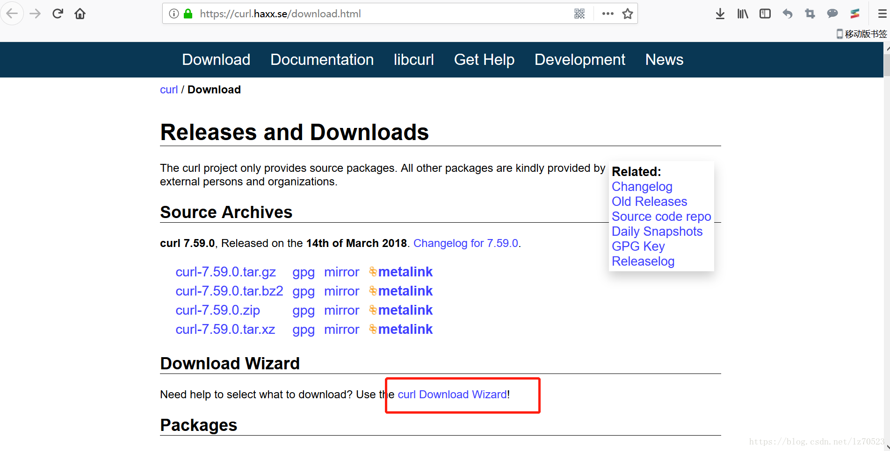Open site information icon in address bar
The width and height of the screenshot is (890, 451).
pos(174,14)
